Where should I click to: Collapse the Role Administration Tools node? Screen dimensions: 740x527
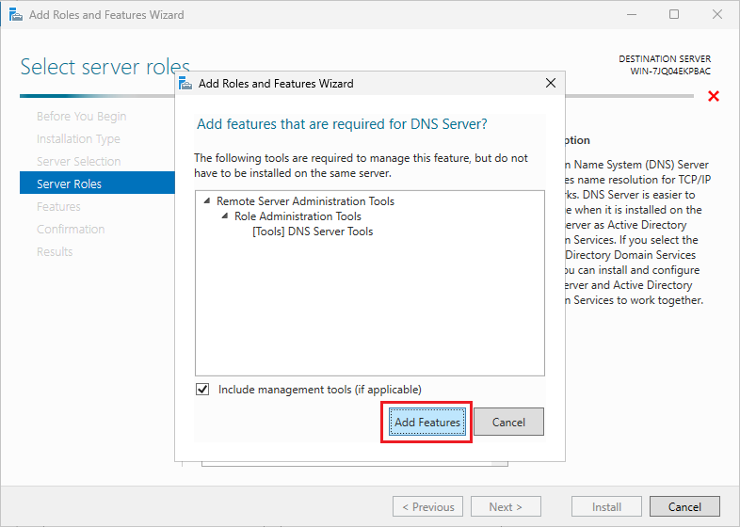(225, 216)
